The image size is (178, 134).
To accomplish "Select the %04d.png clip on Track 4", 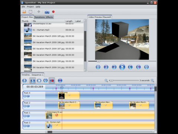I will point(69,95).
